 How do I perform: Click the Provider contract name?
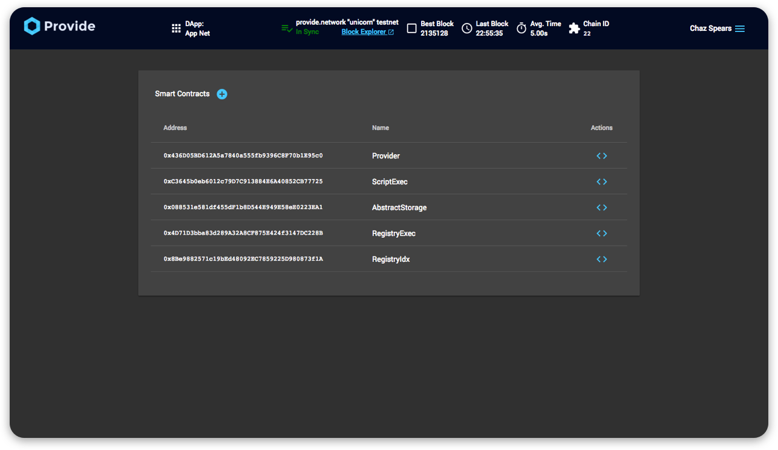(386, 156)
